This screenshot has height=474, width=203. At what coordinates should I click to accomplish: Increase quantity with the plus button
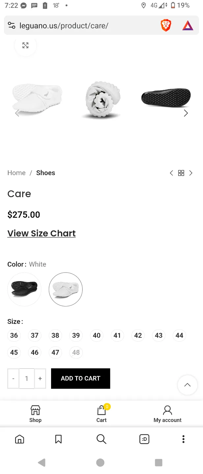(40, 379)
